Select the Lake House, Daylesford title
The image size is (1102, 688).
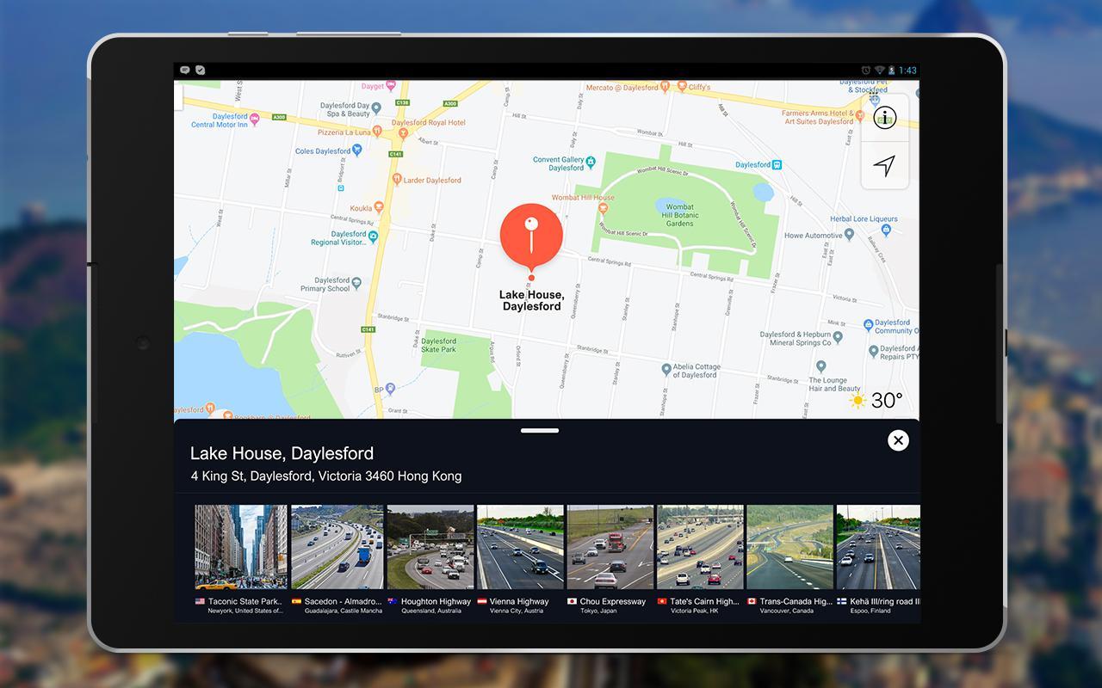(282, 453)
